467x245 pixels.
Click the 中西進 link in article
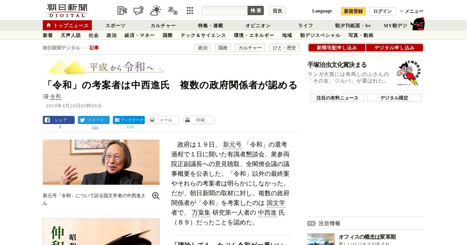coord(267,213)
